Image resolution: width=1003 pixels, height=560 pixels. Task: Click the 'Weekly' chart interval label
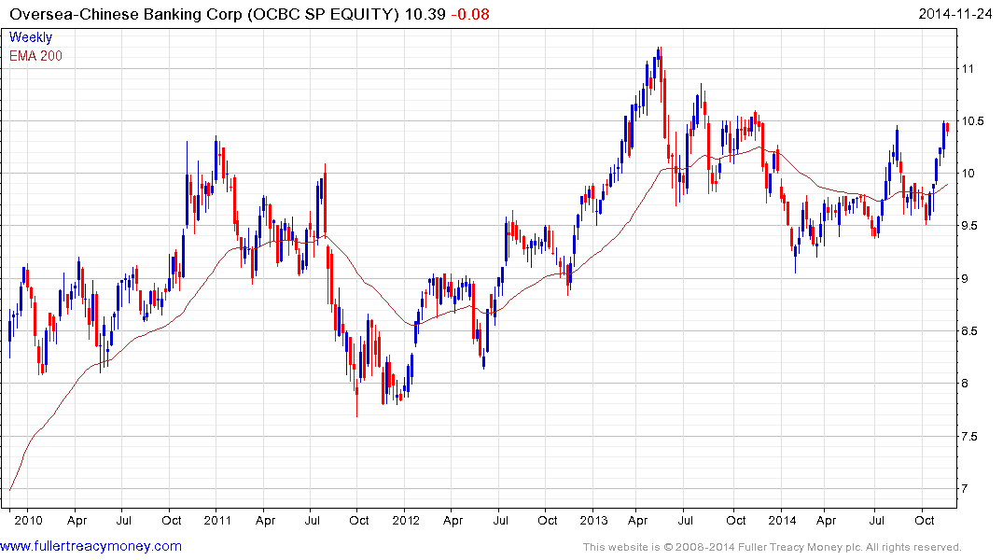[x=31, y=37]
